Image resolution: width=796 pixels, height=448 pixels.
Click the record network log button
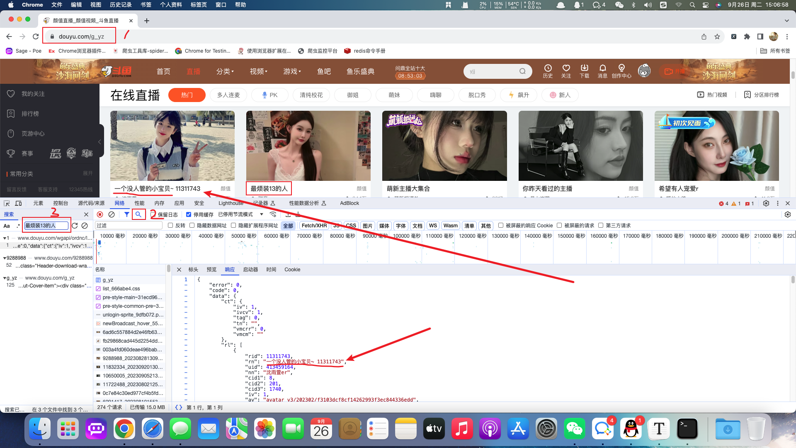point(100,214)
